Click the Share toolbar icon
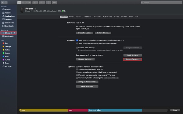183x114 pixels. click(x=48, y=2)
